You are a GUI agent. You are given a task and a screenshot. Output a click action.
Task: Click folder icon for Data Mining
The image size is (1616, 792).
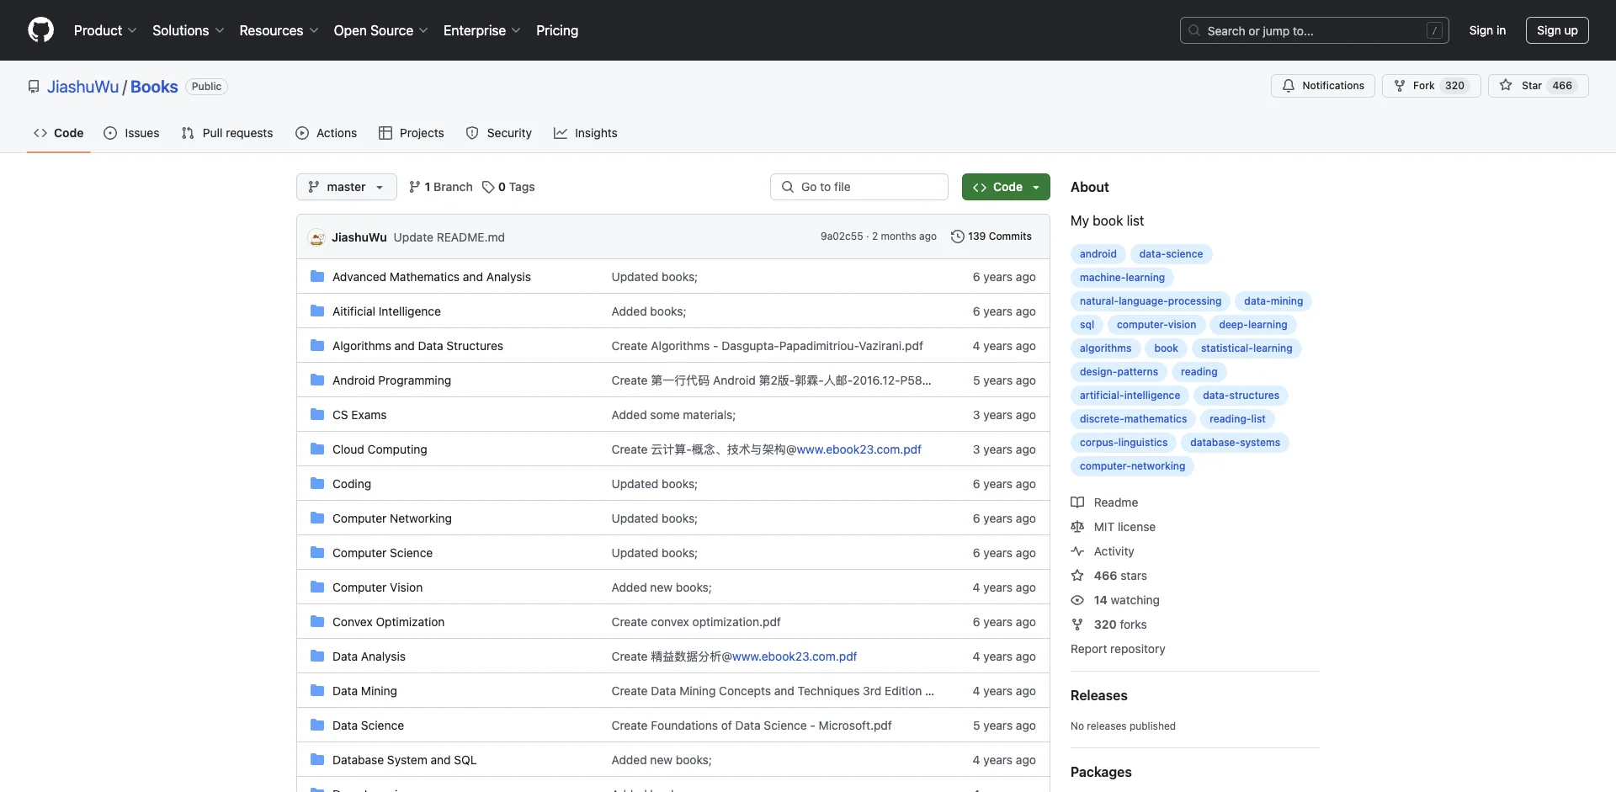[x=317, y=690]
